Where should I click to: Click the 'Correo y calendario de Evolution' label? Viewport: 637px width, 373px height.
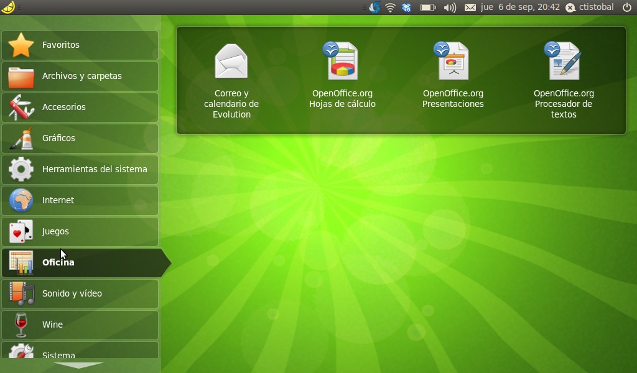tap(231, 104)
